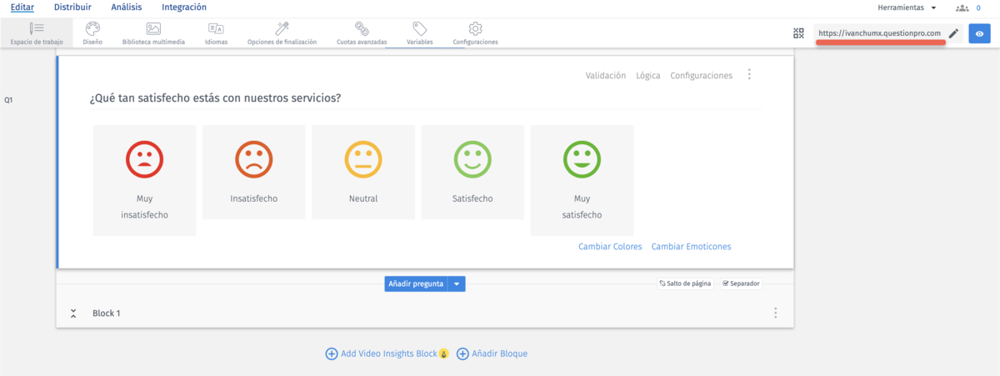Open the Añadir pregunta dropdown arrow
The width and height of the screenshot is (1000, 376).
click(x=457, y=283)
